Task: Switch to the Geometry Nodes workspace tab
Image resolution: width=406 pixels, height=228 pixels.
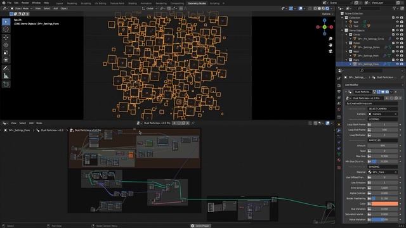Action: (197, 3)
